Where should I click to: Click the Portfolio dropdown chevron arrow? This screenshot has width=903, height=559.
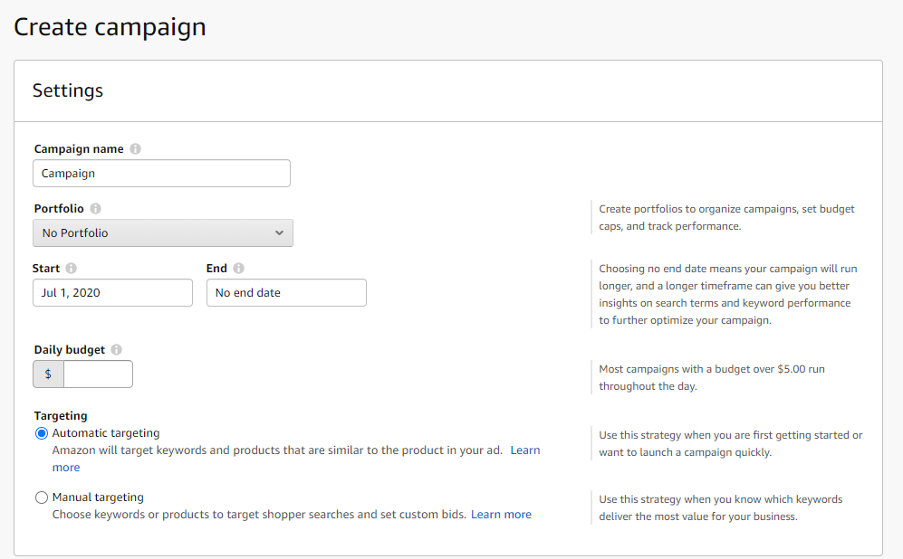click(279, 233)
